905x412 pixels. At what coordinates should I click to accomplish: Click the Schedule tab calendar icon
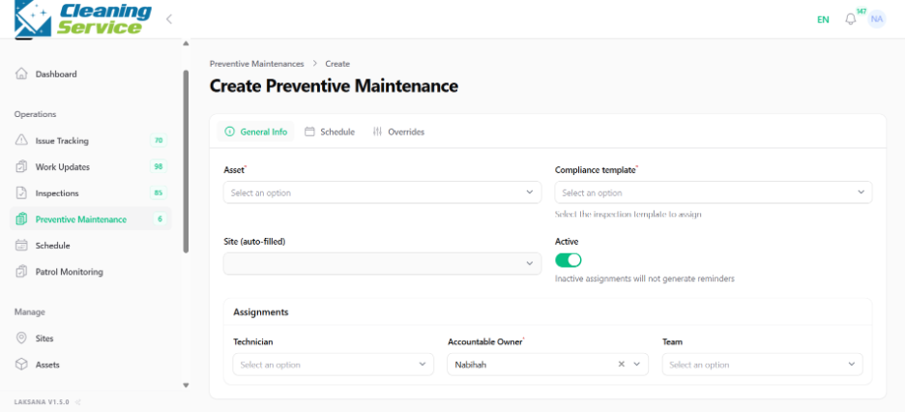coord(309,132)
